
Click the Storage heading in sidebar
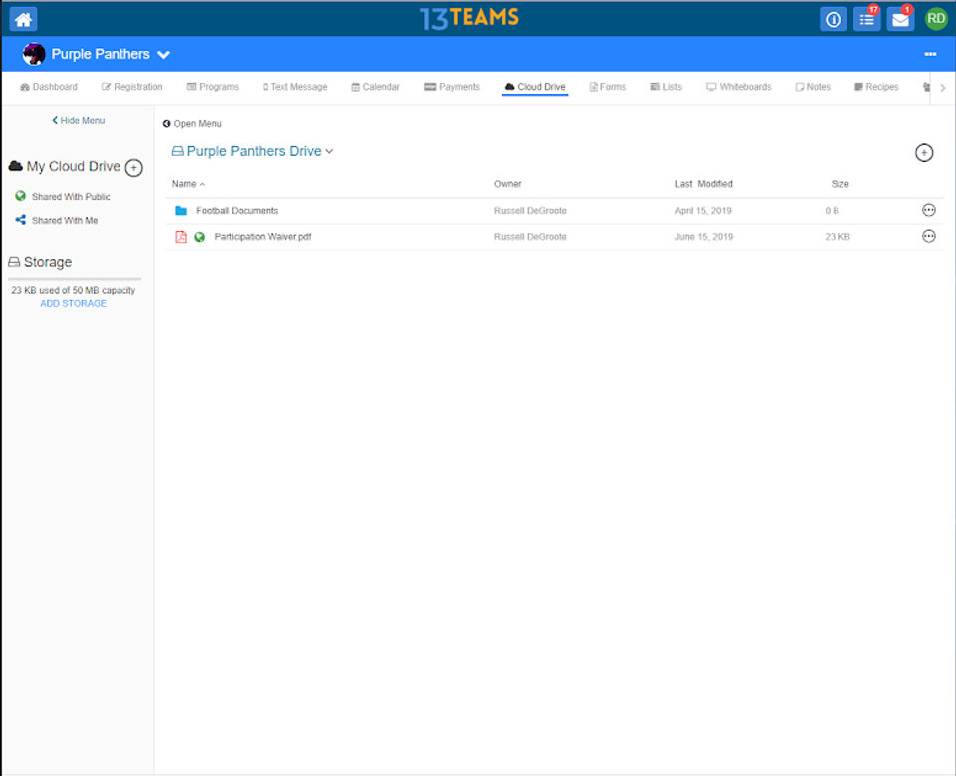(x=40, y=262)
